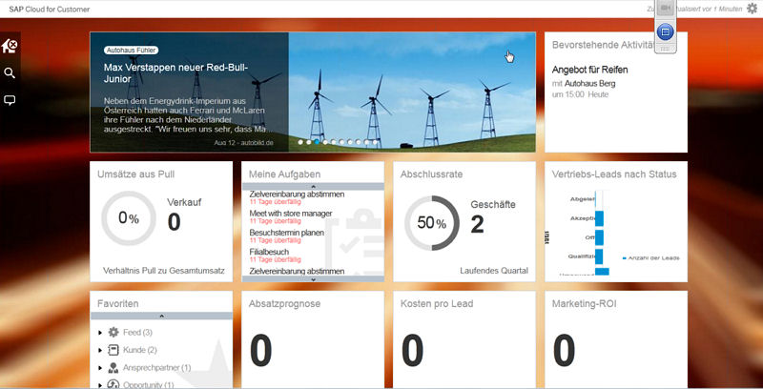Open task Meet with store manager
The image size is (763, 389).
point(291,214)
